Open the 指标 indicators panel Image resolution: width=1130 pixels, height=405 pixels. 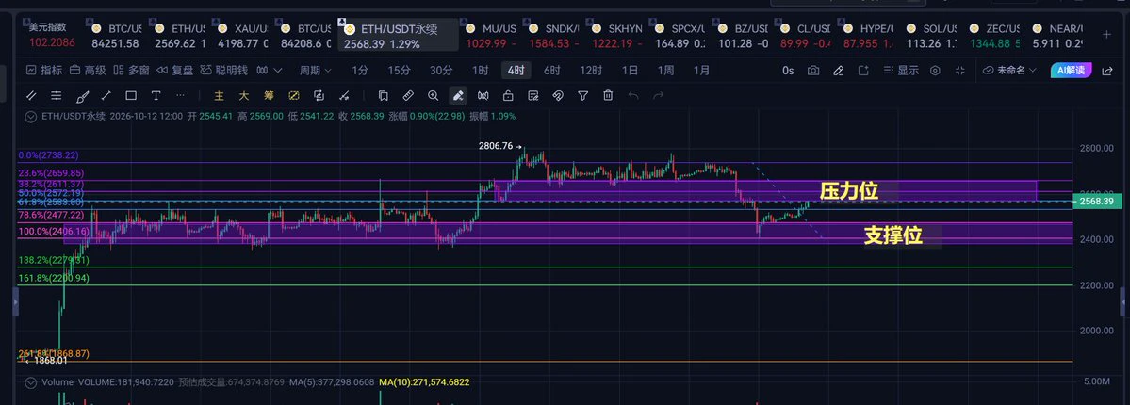click(44, 71)
